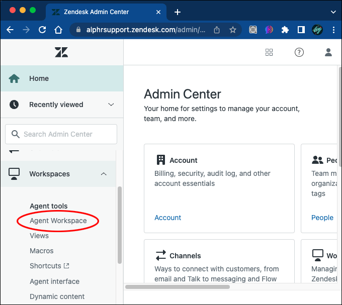The height and width of the screenshot is (305, 342).
Task: Click the browser forward arrow
Action: coord(26,30)
